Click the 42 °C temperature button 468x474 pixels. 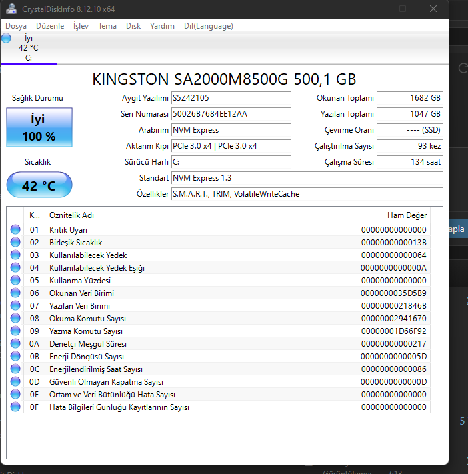click(x=39, y=185)
